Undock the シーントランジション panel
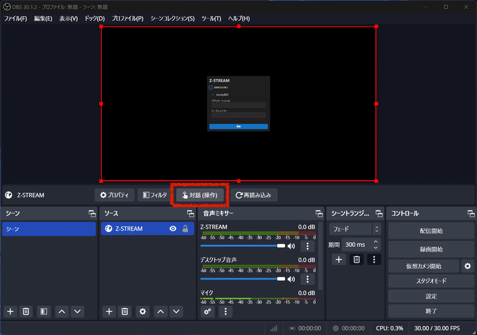The image size is (477, 335). coord(379,214)
